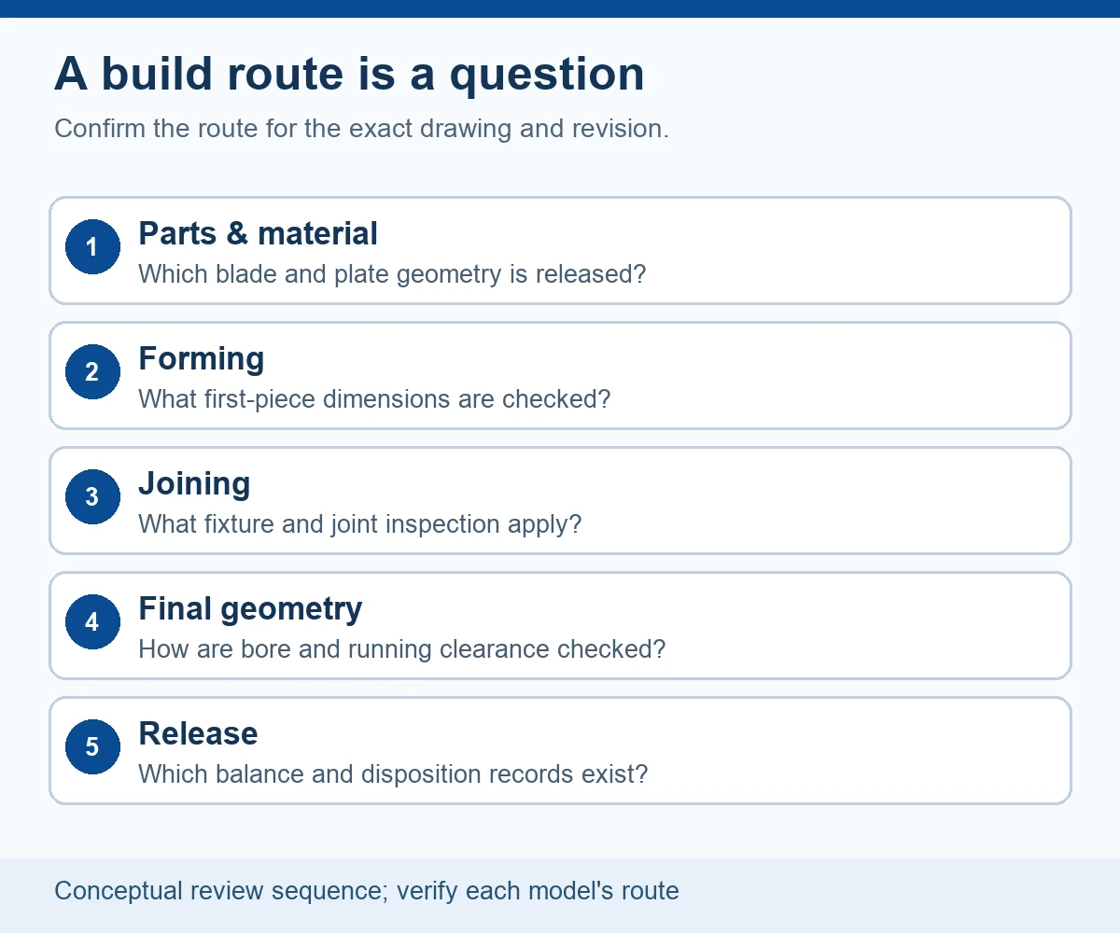Select the Joining heading
Image resolution: width=1120 pixels, height=933 pixels.
[x=194, y=483]
